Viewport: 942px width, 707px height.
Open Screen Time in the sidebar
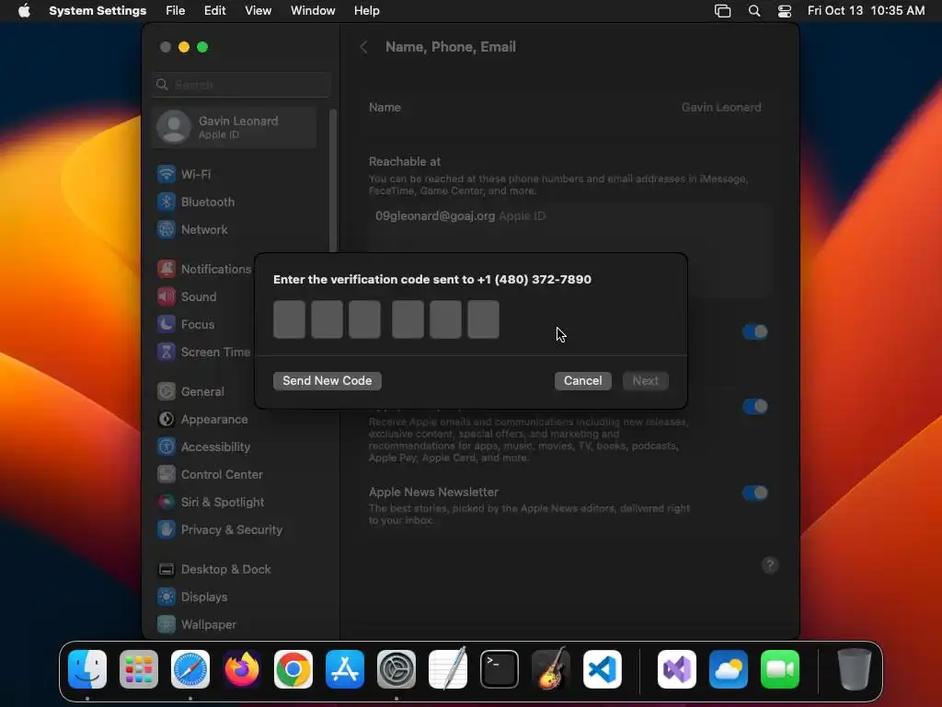(x=204, y=353)
